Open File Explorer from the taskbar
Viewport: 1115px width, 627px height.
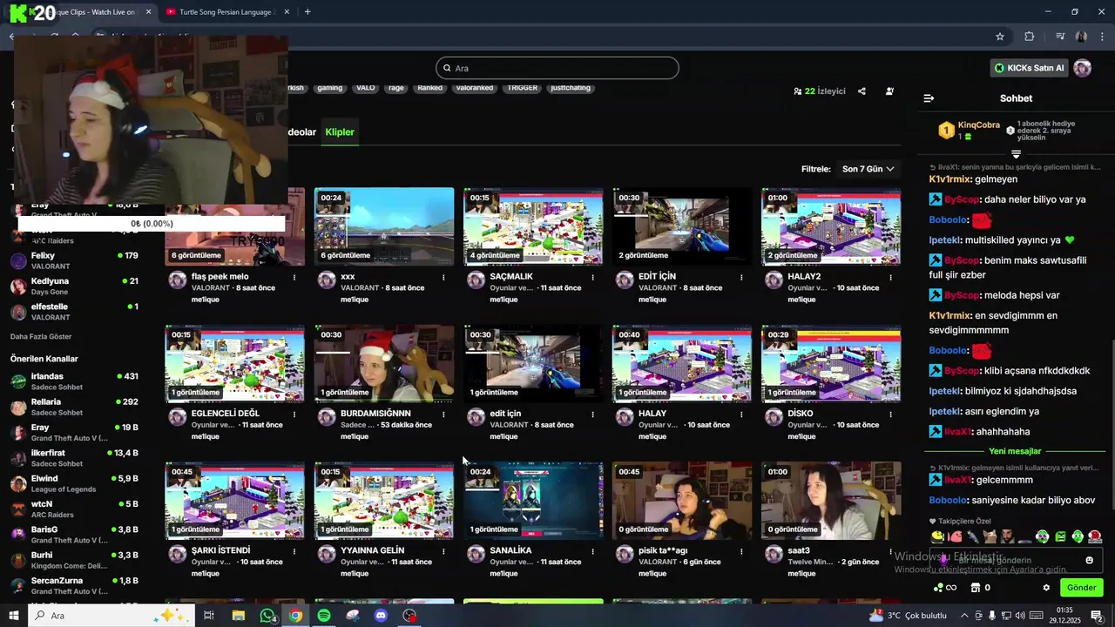click(239, 616)
